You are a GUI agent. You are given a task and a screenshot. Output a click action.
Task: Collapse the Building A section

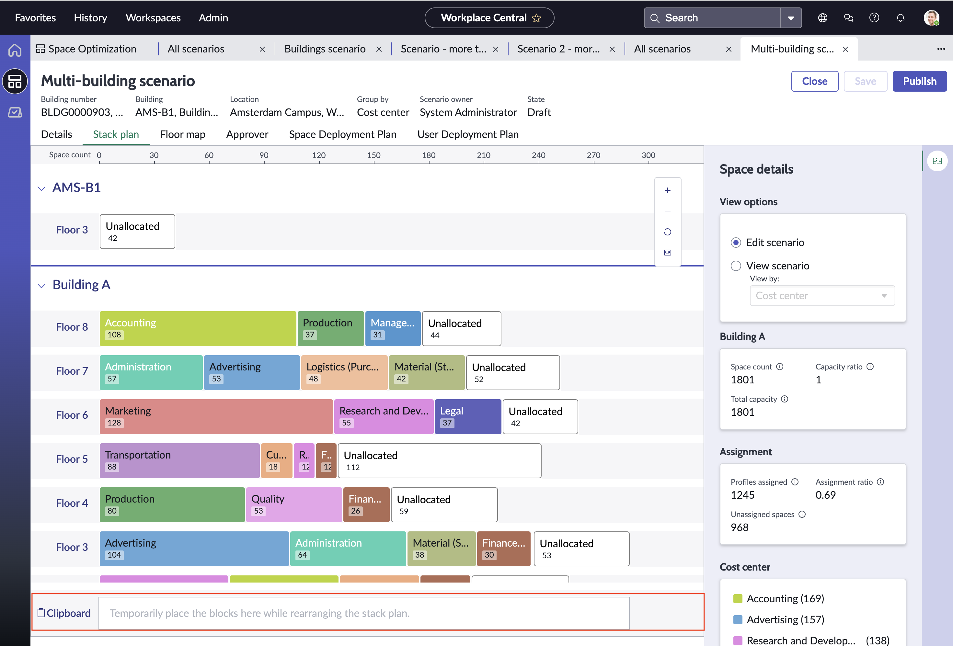[x=41, y=285]
